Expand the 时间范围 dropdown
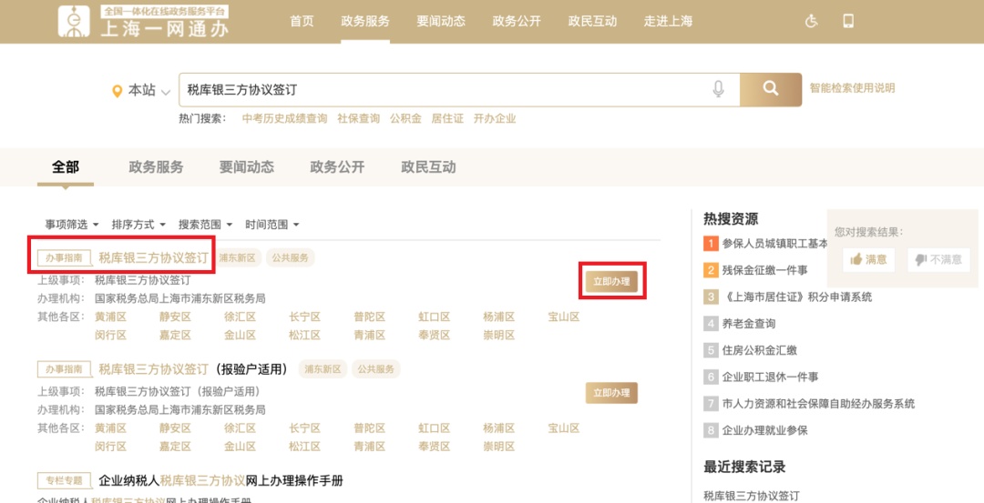984x503 pixels. pyautogui.click(x=272, y=225)
